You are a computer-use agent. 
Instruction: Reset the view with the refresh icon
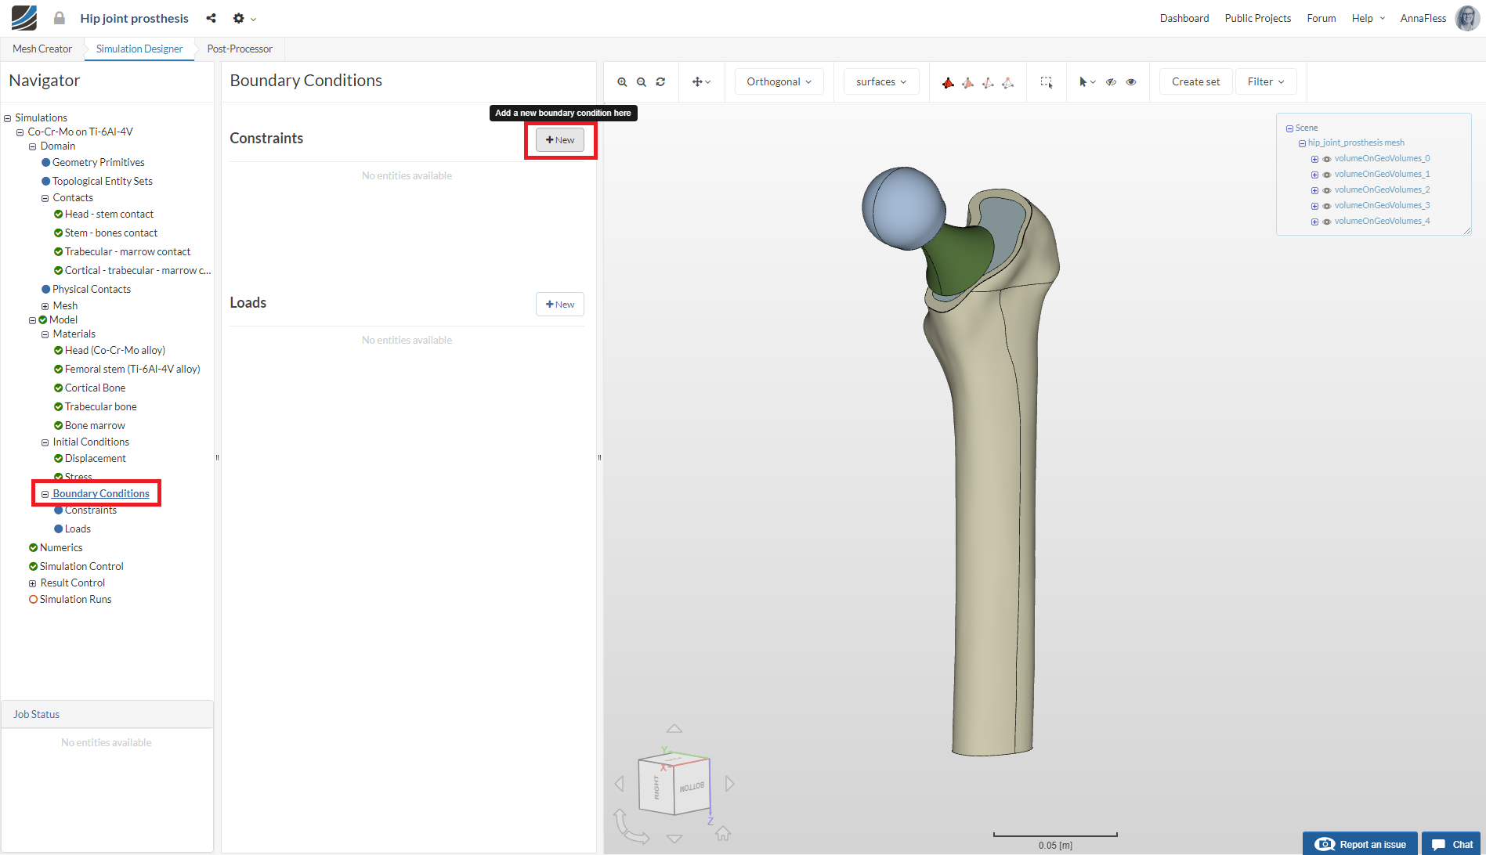coord(660,82)
